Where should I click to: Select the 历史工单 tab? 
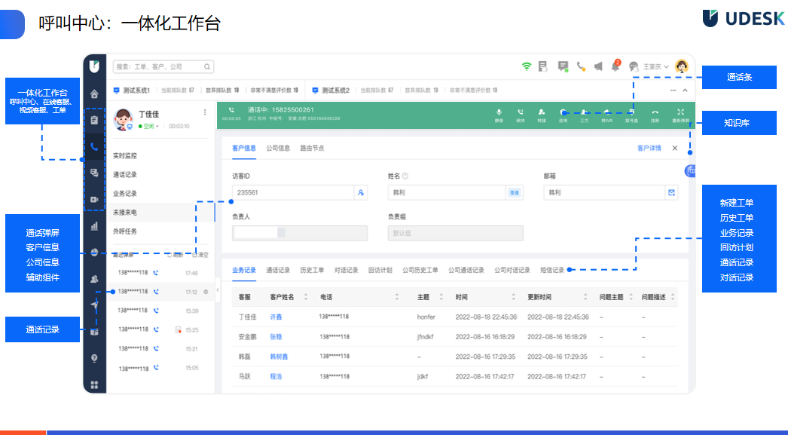click(312, 270)
